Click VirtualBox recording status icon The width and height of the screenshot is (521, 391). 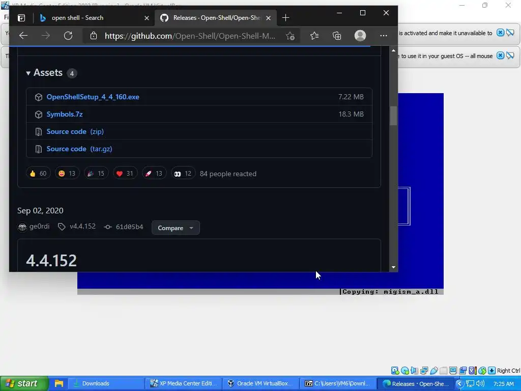click(x=462, y=371)
